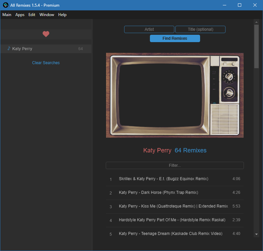This screenshot has width=263, height=251.
Task: Click the 64 count in the sidebar
Action: pos(81,49)
